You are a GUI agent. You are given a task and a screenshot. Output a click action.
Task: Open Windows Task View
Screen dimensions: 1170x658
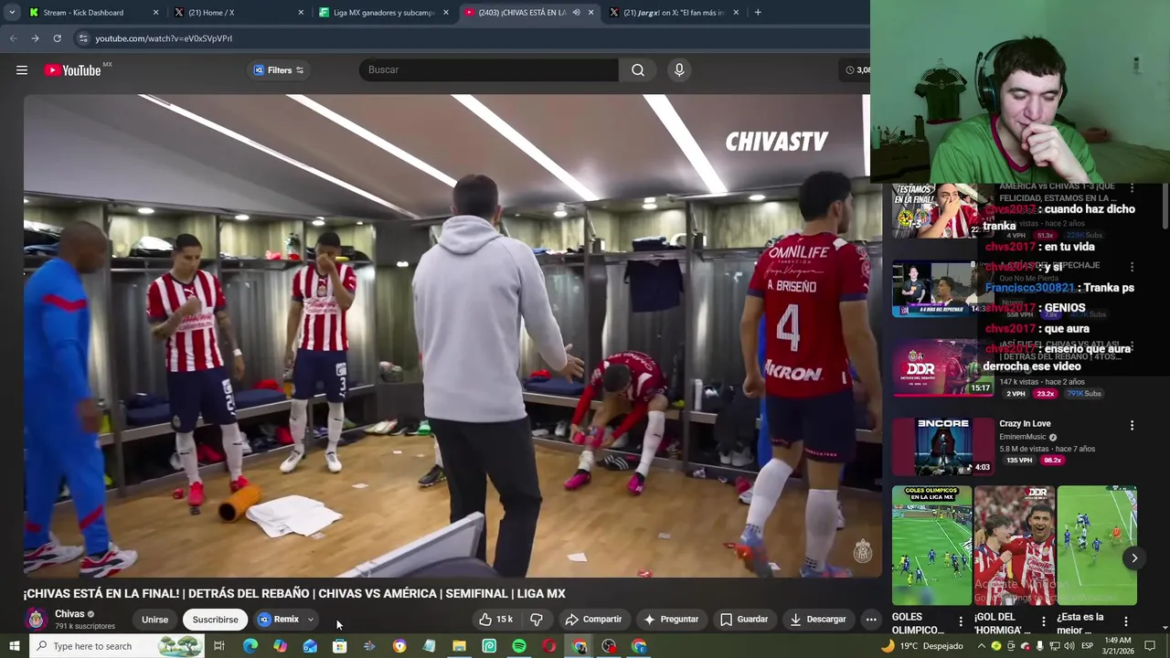click(219, 646)
